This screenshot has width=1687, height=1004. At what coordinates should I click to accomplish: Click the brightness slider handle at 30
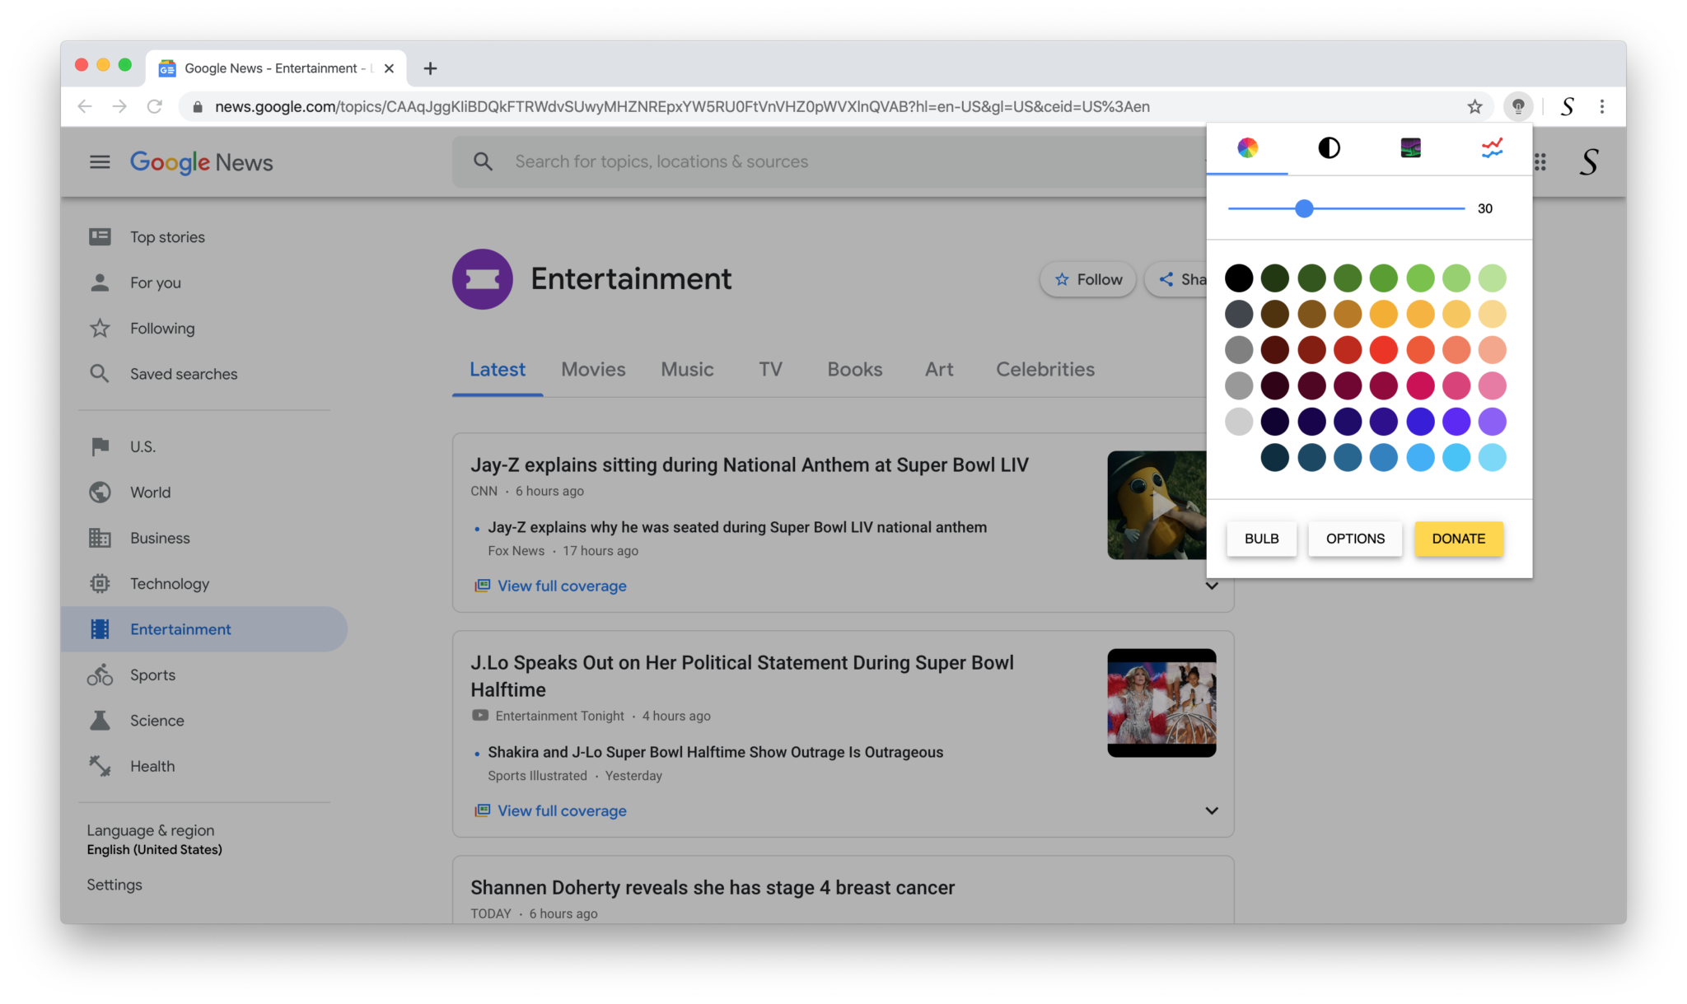[1304, 208]
